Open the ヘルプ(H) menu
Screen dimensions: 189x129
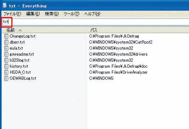[92, 14]
